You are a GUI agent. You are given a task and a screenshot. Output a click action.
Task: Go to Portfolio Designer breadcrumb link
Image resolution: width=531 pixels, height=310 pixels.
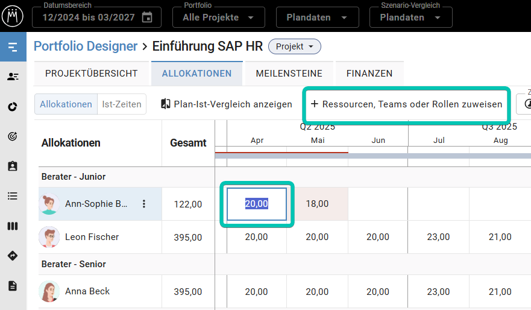point(85,46)
